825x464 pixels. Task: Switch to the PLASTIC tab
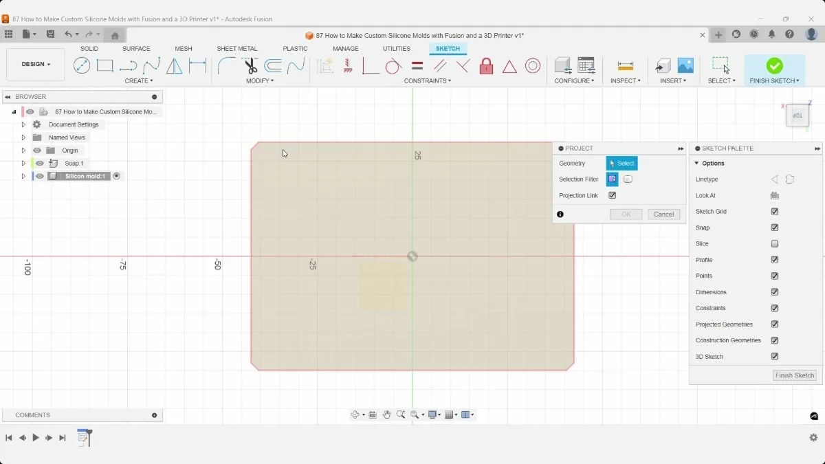pos(296,49)
